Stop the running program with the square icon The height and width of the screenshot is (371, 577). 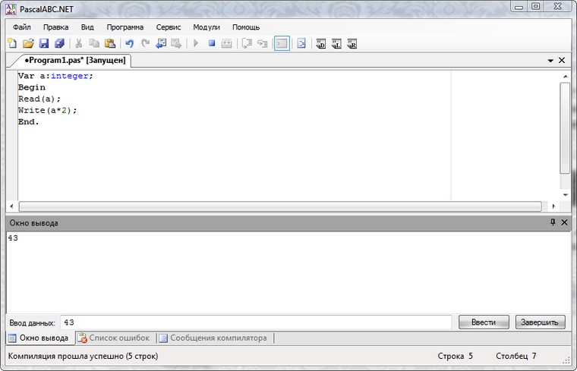212,43
